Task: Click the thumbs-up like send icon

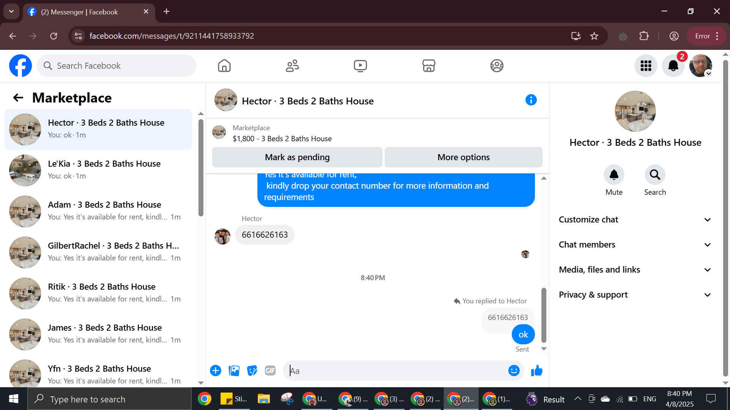Action: click(536, 371)
